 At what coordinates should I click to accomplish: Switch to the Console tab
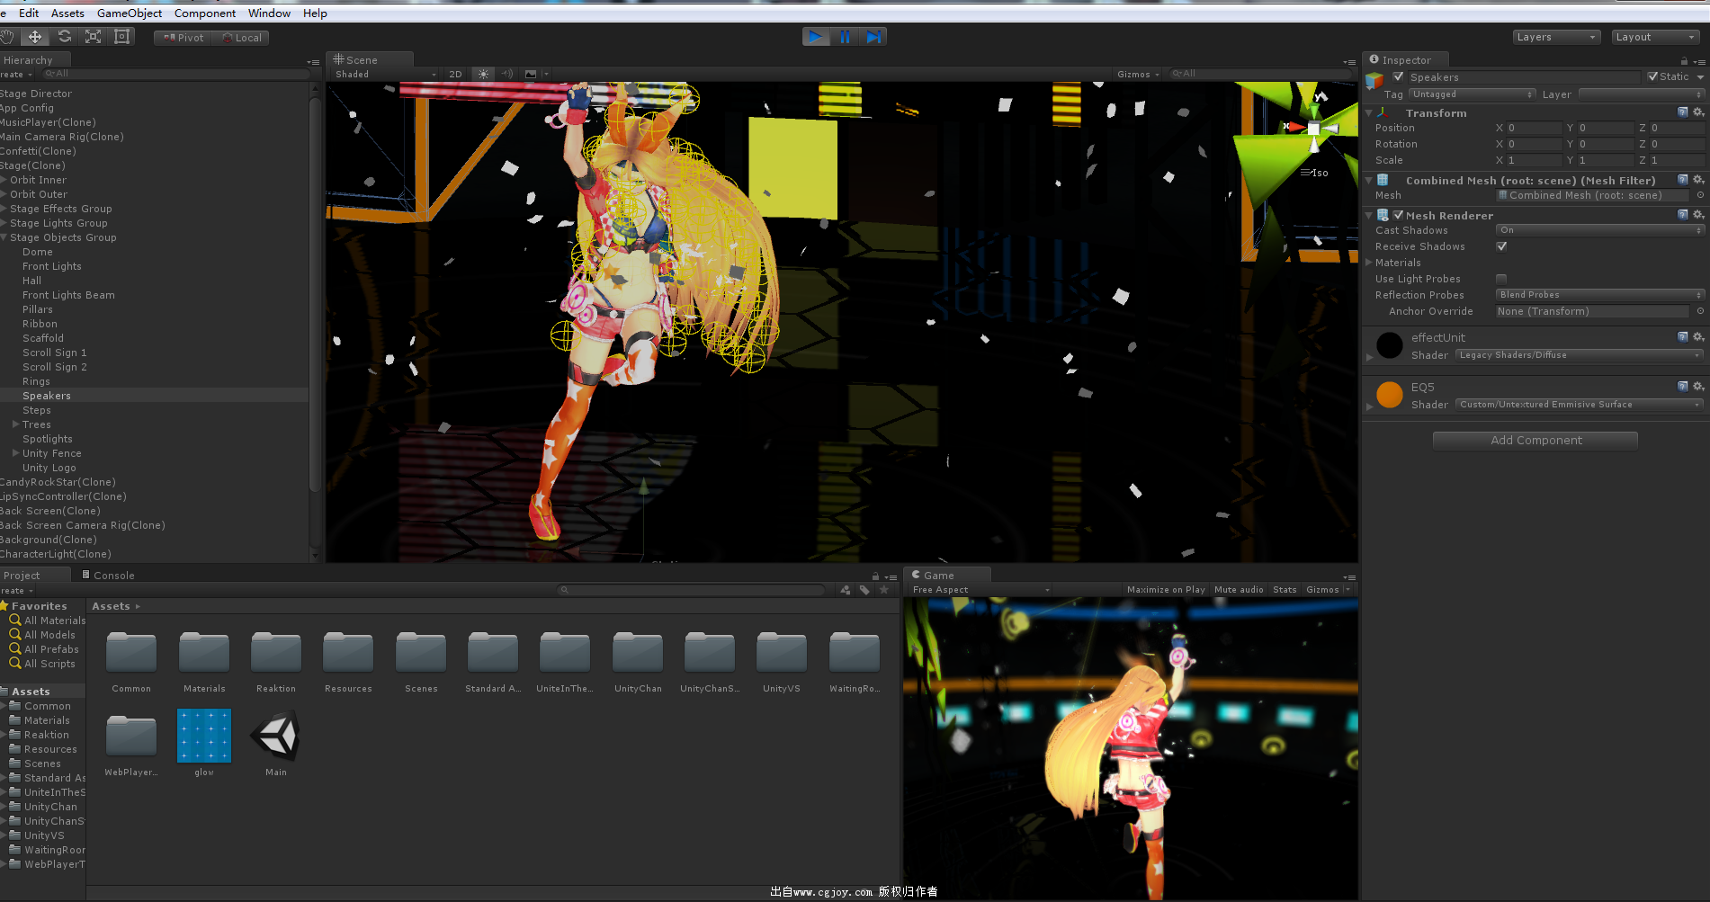[108, 576]
